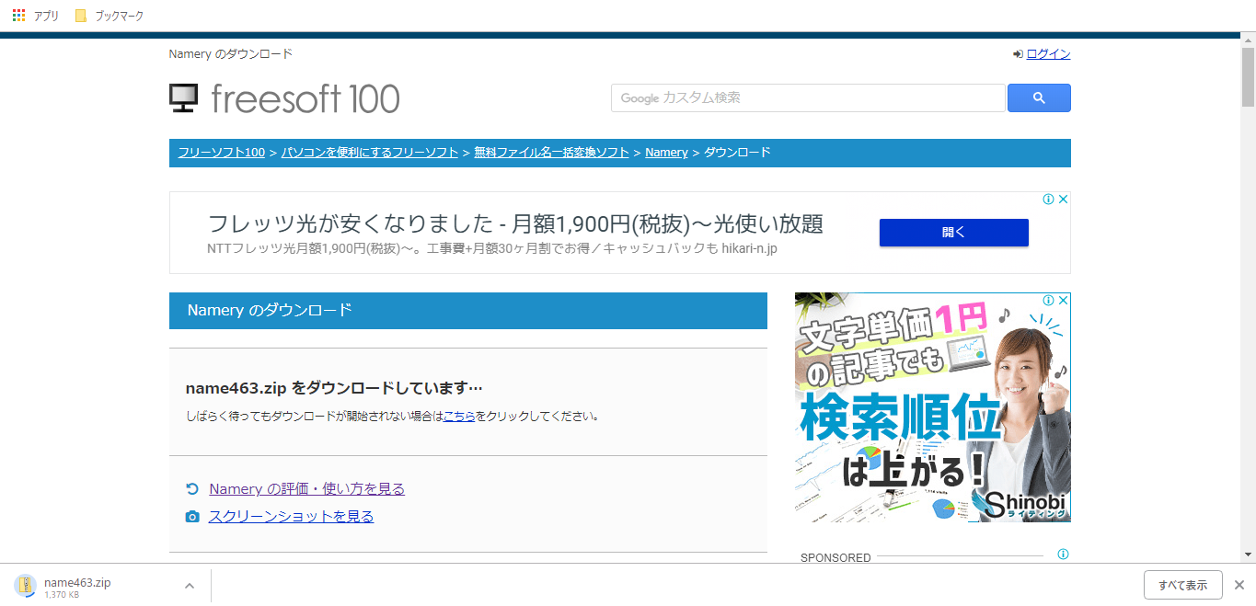1256x606 pixels.
Task: Click the info icon next to SPONSORED
Action: pos(1063,555)
